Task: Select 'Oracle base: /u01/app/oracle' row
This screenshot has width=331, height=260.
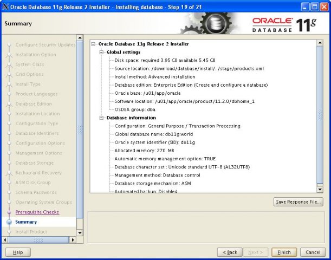Action: click(147, 93)
